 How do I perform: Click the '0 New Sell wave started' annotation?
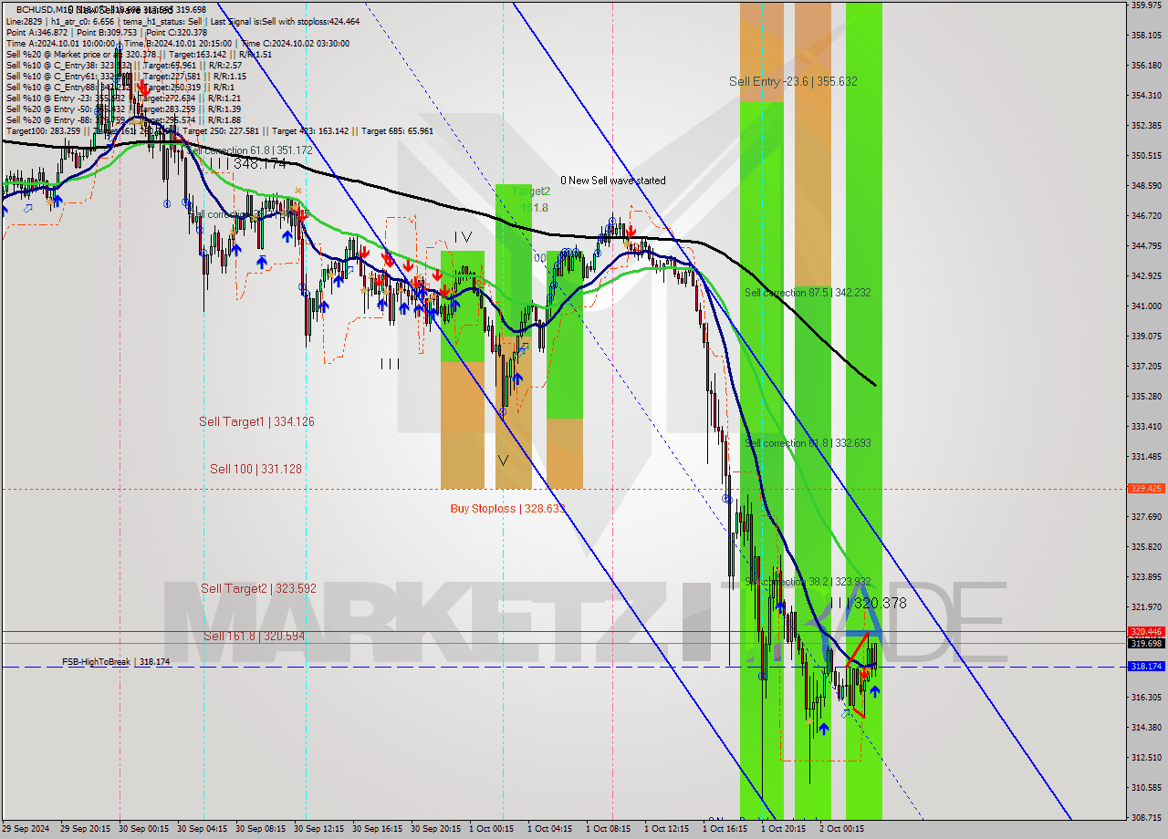click(613, 181)
